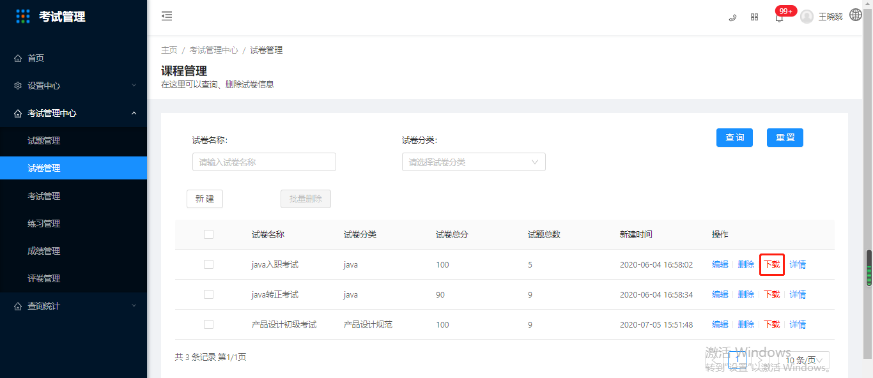Click 下载 for 产品设计初级考试
Viewport: 873px width, 378px height.
tap(772, 324)
